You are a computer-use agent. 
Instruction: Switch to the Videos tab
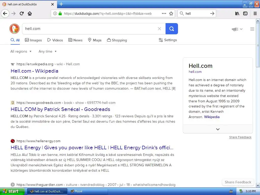click(x=55, y=40)
